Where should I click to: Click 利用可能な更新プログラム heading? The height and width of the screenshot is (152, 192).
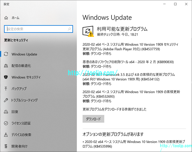point(122,29)
